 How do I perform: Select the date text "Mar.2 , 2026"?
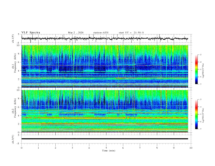76,33
